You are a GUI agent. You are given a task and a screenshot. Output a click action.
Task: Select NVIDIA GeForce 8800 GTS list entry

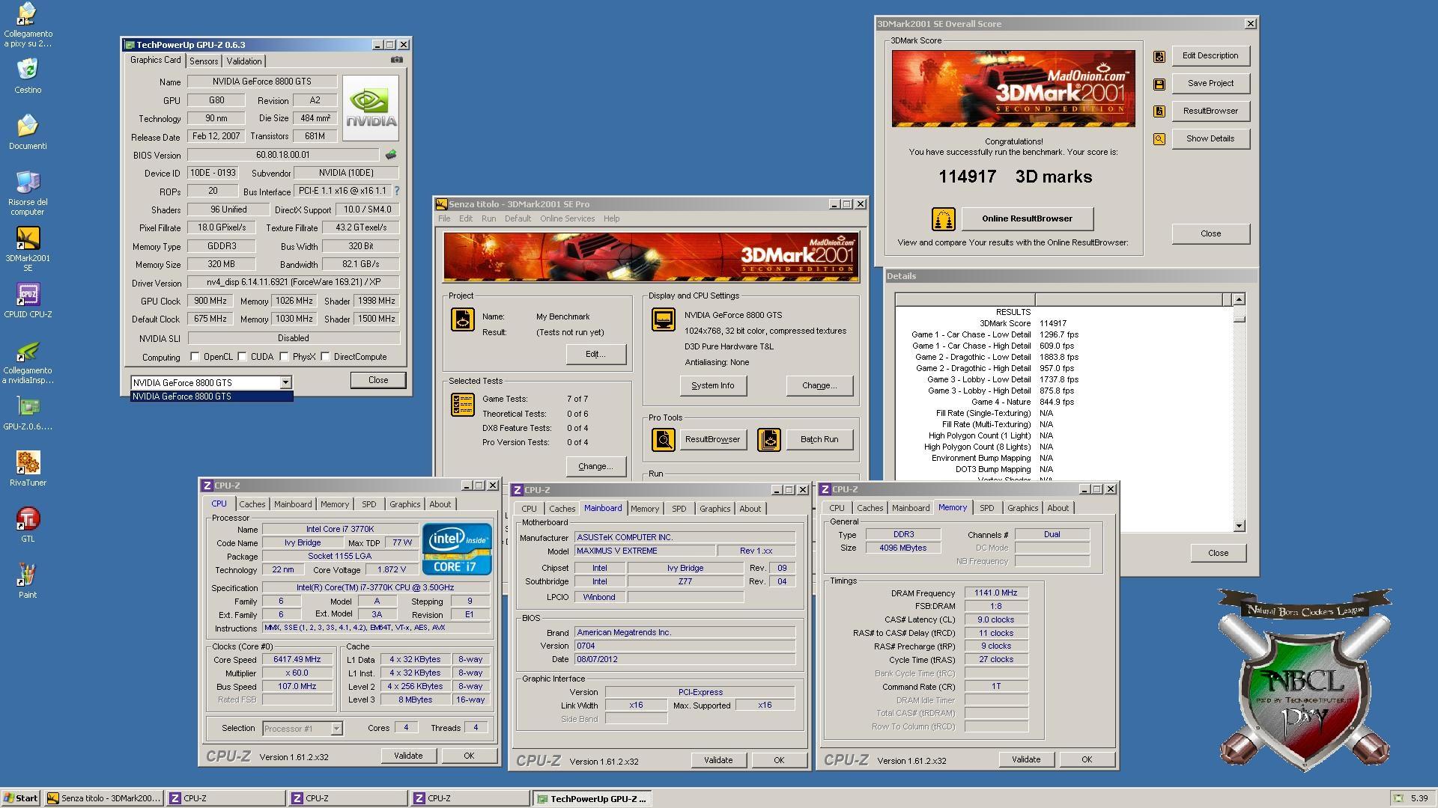(x=211, y=397)
